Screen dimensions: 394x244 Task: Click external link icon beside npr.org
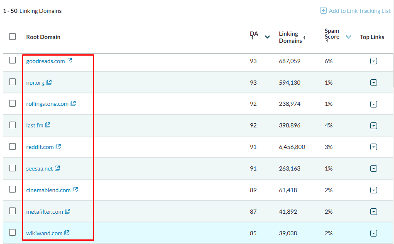click(49, 82)
